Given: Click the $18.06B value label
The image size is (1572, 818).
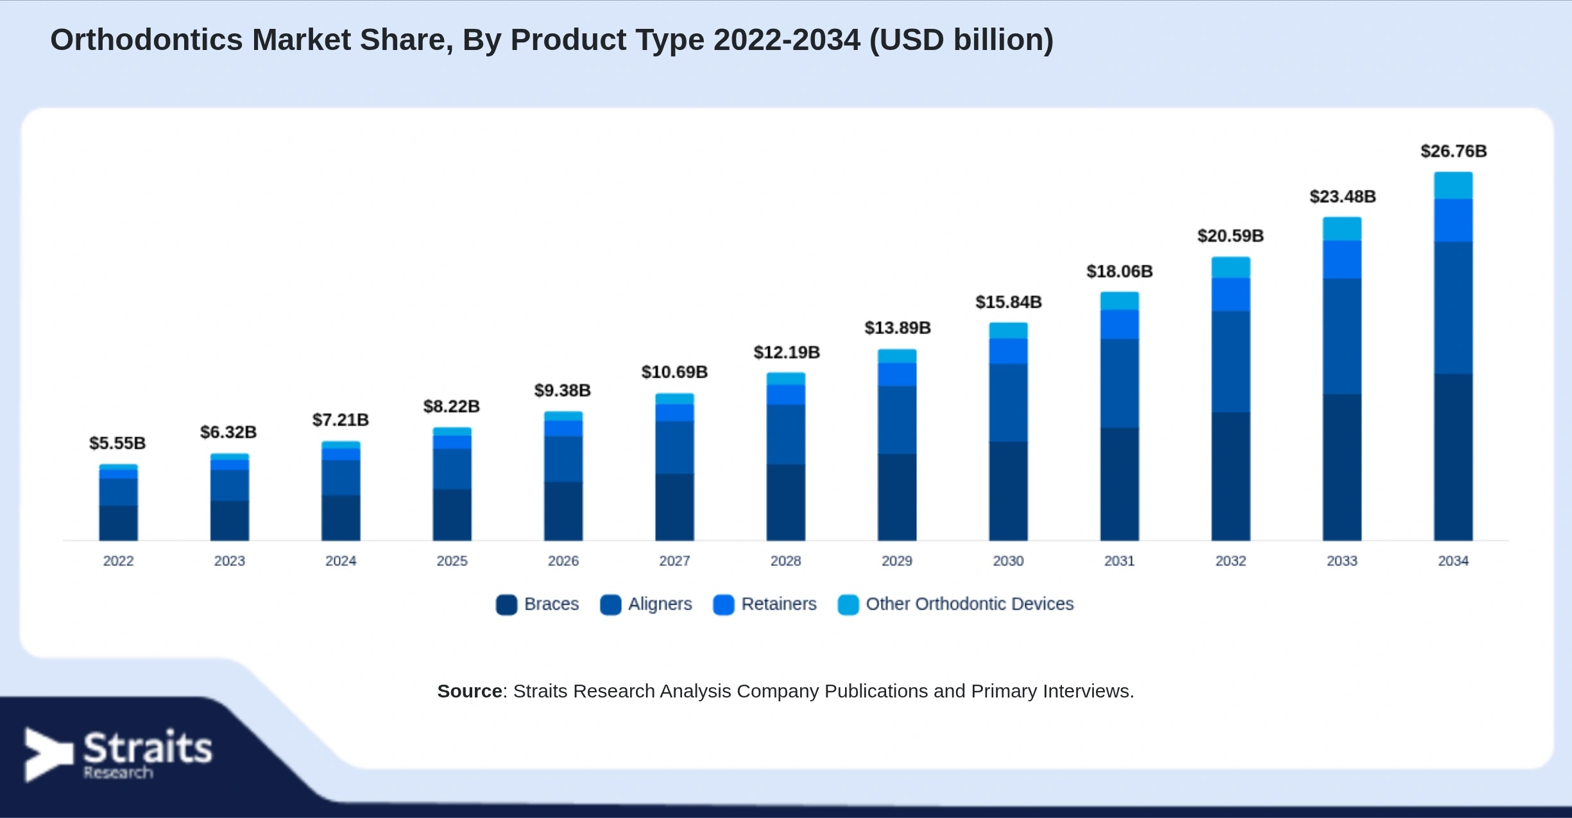Looking at the screenshot, I should (x=1120, y=271).
